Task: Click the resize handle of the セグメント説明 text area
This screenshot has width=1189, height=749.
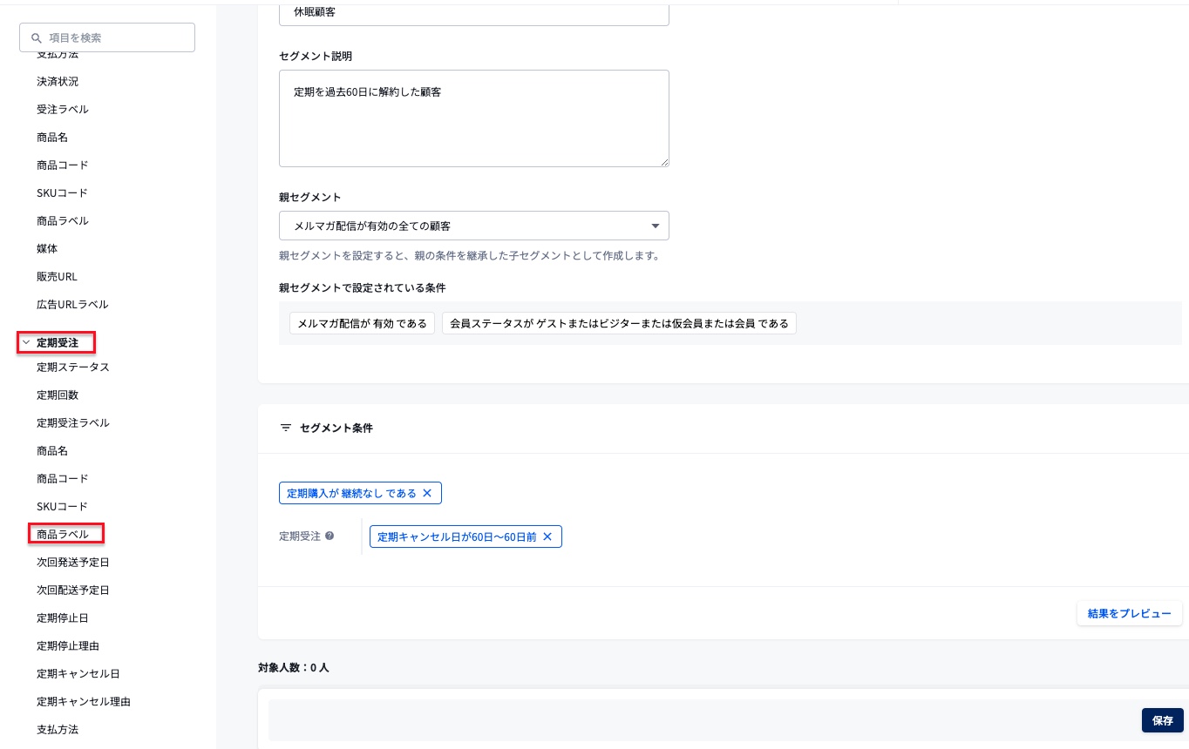Action: (663, 162)
